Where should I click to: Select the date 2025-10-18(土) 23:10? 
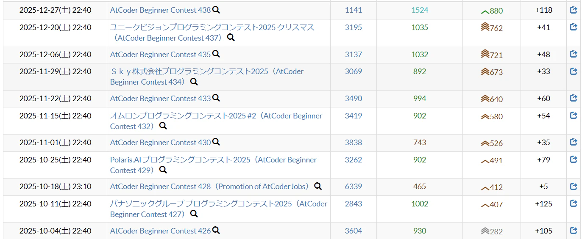(55, 186)
